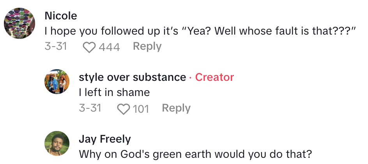Go to Nicole's profile via her username
Viewport: 368px width, 164px height.
click(x=61, y=16)
